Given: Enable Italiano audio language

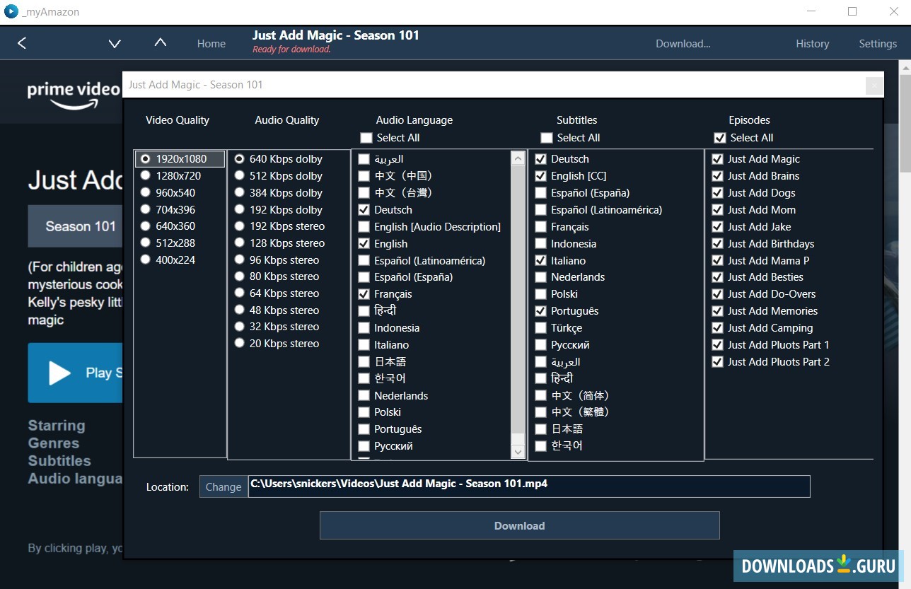Looking at the screenshot, I should click(x=364, y=345).
